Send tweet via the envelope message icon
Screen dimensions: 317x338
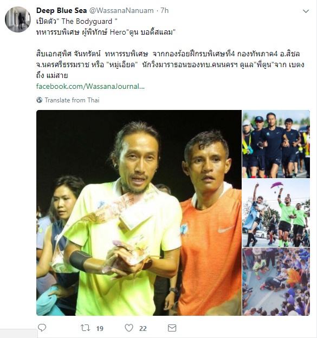[x=172, y=328]
